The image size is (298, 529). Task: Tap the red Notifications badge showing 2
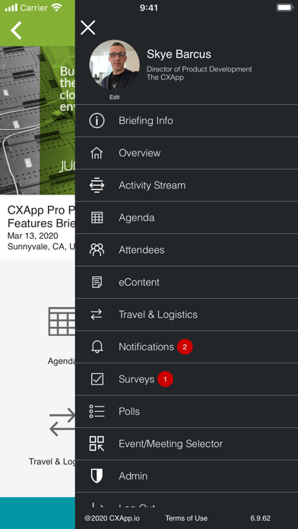(x=185, y=347)
